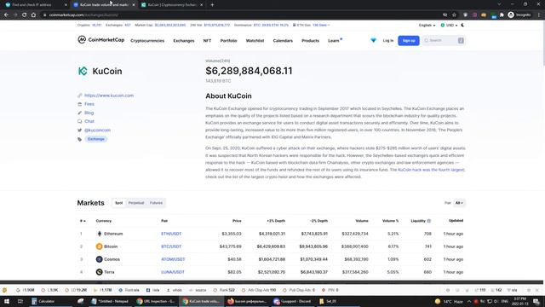Click the Terra coin icon

point(99,272)
